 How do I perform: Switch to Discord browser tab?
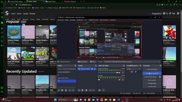(x=17, y=1)
